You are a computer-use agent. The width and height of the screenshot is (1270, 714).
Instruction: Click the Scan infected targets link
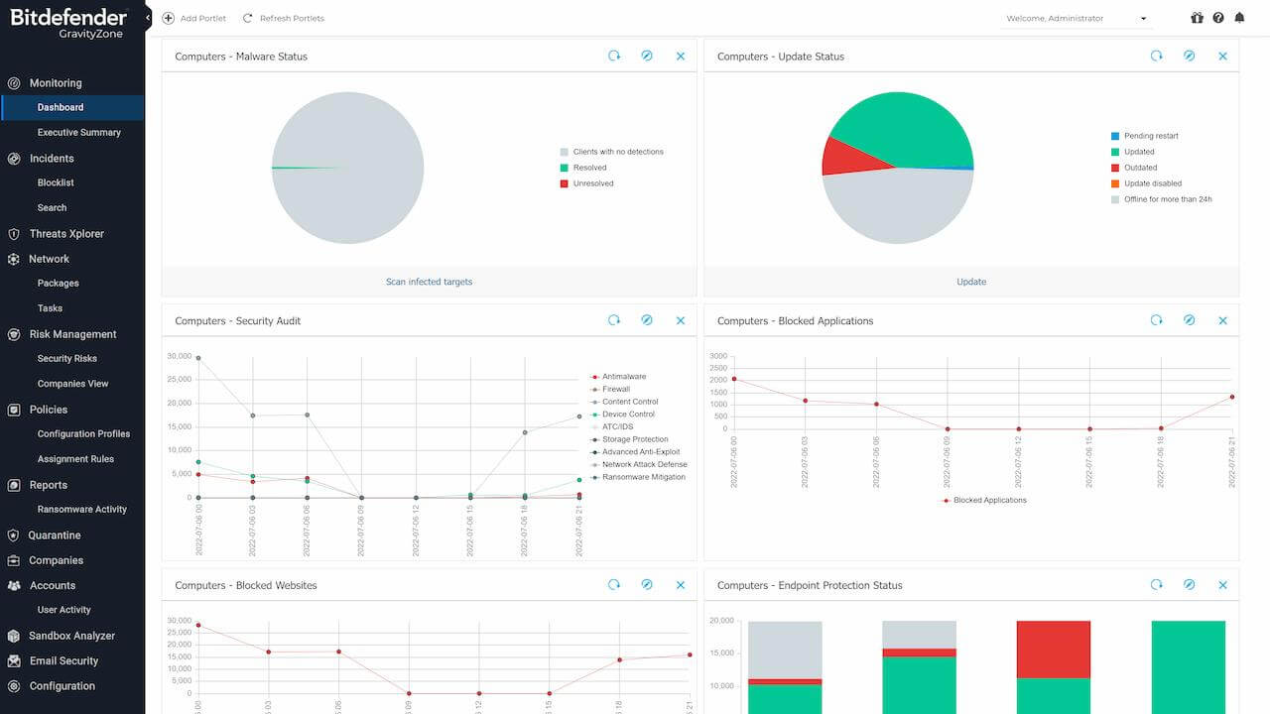click(x=430, y=282)
